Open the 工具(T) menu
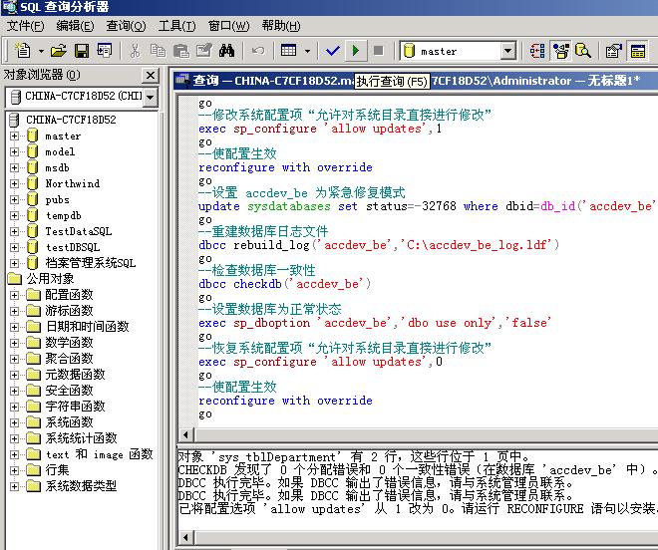 (x=176, y=26)
